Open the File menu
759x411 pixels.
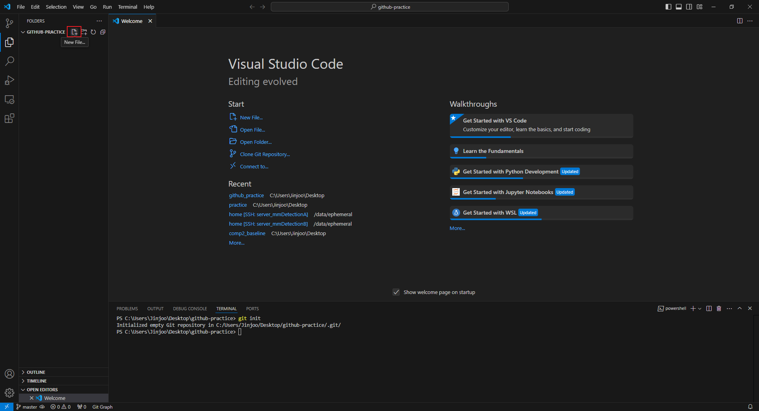21,7
